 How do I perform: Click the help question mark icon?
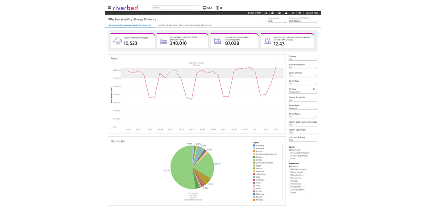pyautogui.click(x=293, y=13)
